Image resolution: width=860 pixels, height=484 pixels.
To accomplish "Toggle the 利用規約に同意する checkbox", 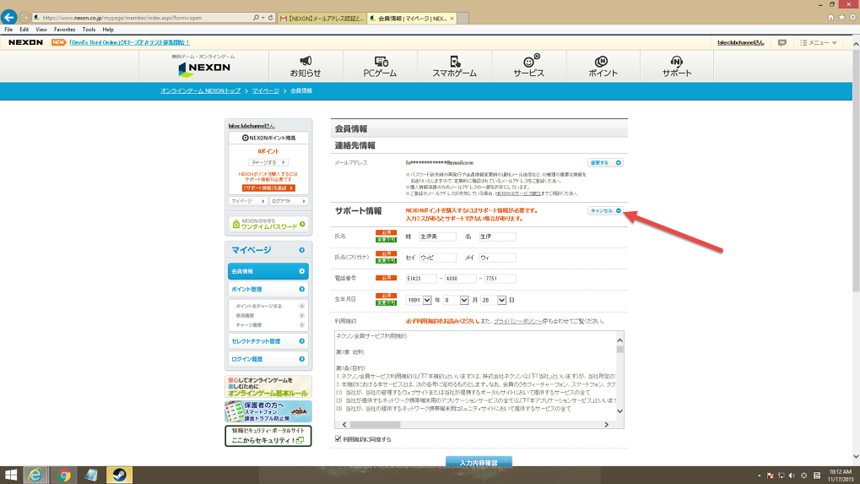I will [x=338, y=439].
